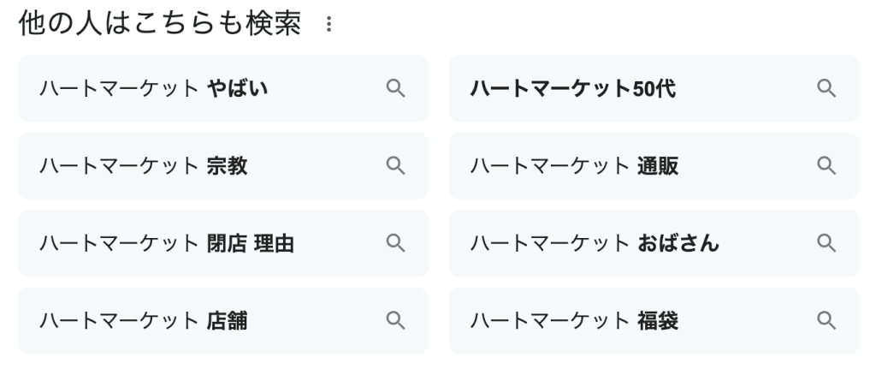Choose the ハートマーケット 通販 suggestion
The image size is (876, 369).
pyautogui.click(x=654, y=165)
